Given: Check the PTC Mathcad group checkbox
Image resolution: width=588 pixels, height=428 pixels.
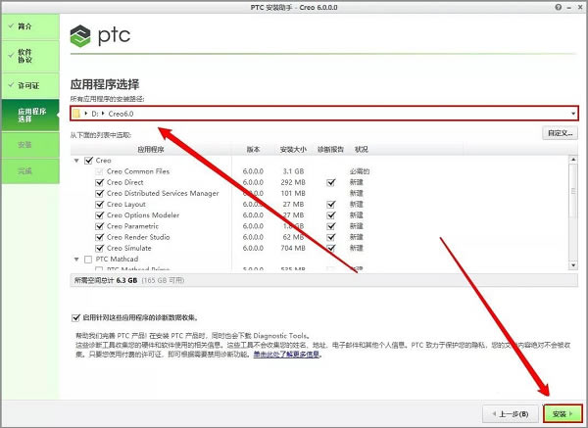Looking at the screenshot, I should coord(88,259).
